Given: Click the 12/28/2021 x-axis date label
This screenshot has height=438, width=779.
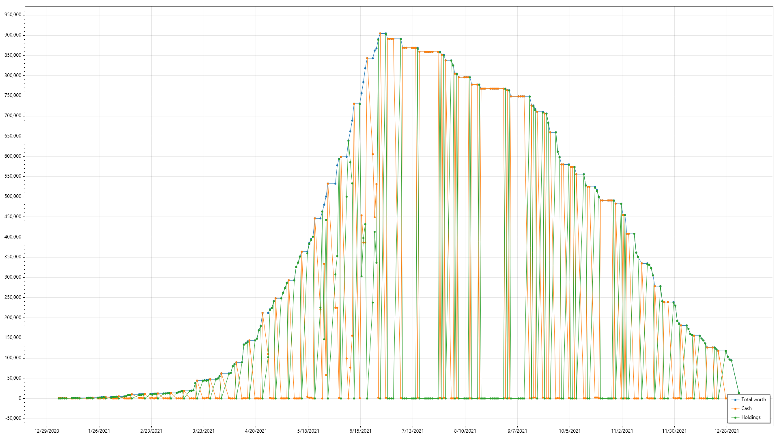Looking at the screenshot, I should (x=727, y=431).
